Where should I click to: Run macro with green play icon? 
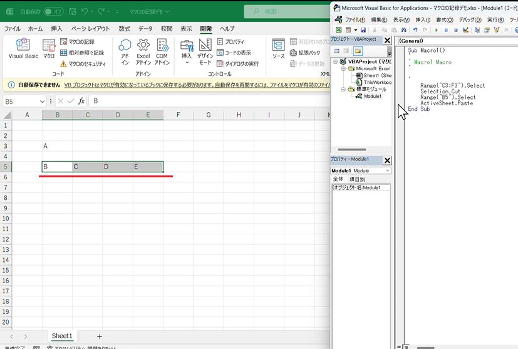tap(437, 29)
